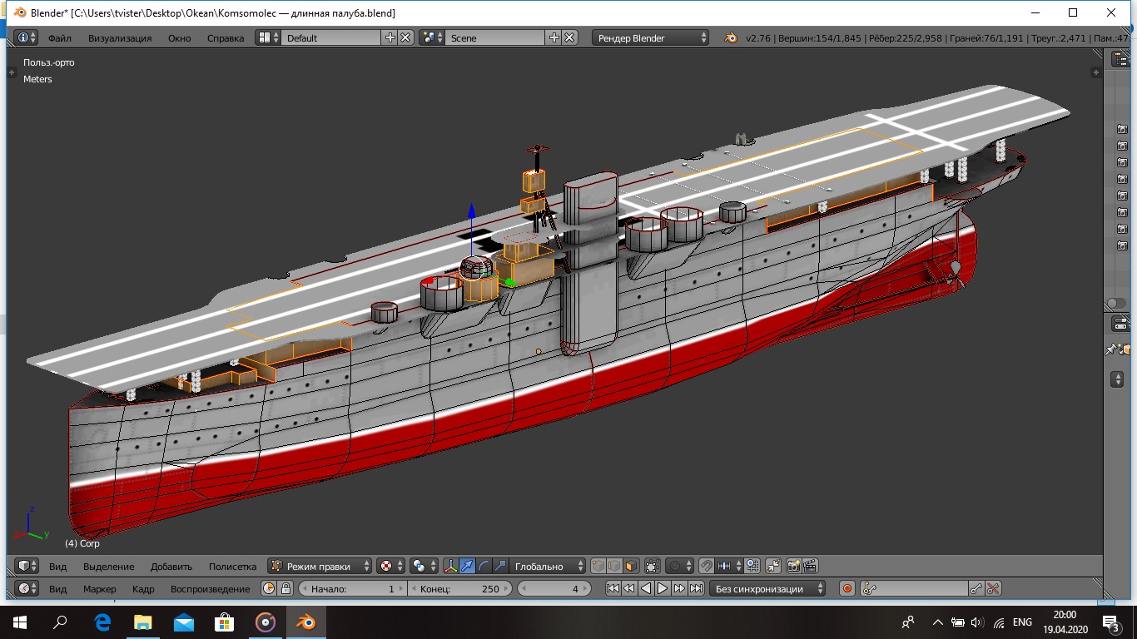Click the delete keyframes icon in timeline
The image size is (1137, 639).
[993, 588]
